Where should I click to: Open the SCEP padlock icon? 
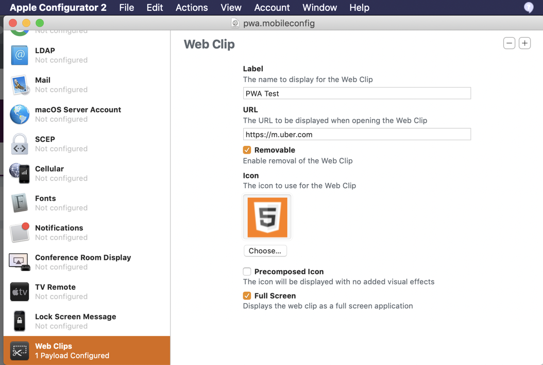pyautogui.click(x=20, y=144)
